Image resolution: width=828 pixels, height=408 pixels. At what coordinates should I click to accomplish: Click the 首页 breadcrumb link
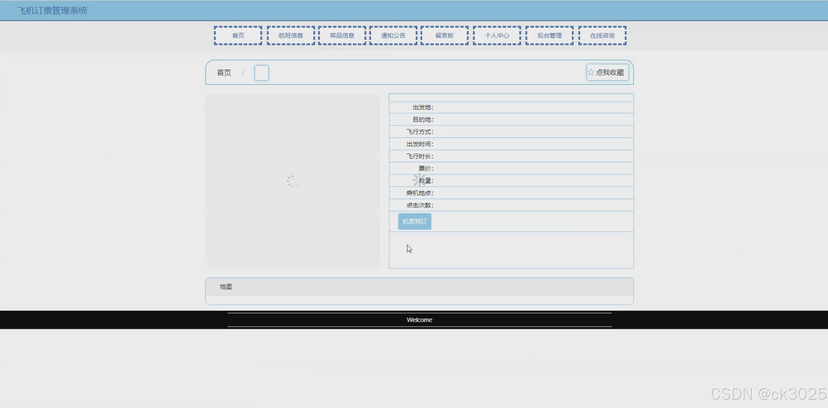tap(224, 73)
